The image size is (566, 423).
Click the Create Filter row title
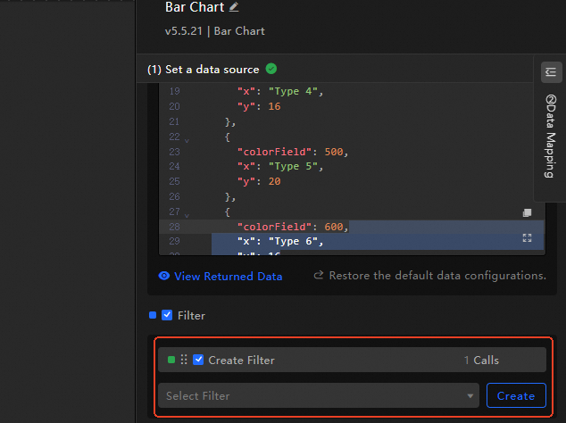point(242,360)
